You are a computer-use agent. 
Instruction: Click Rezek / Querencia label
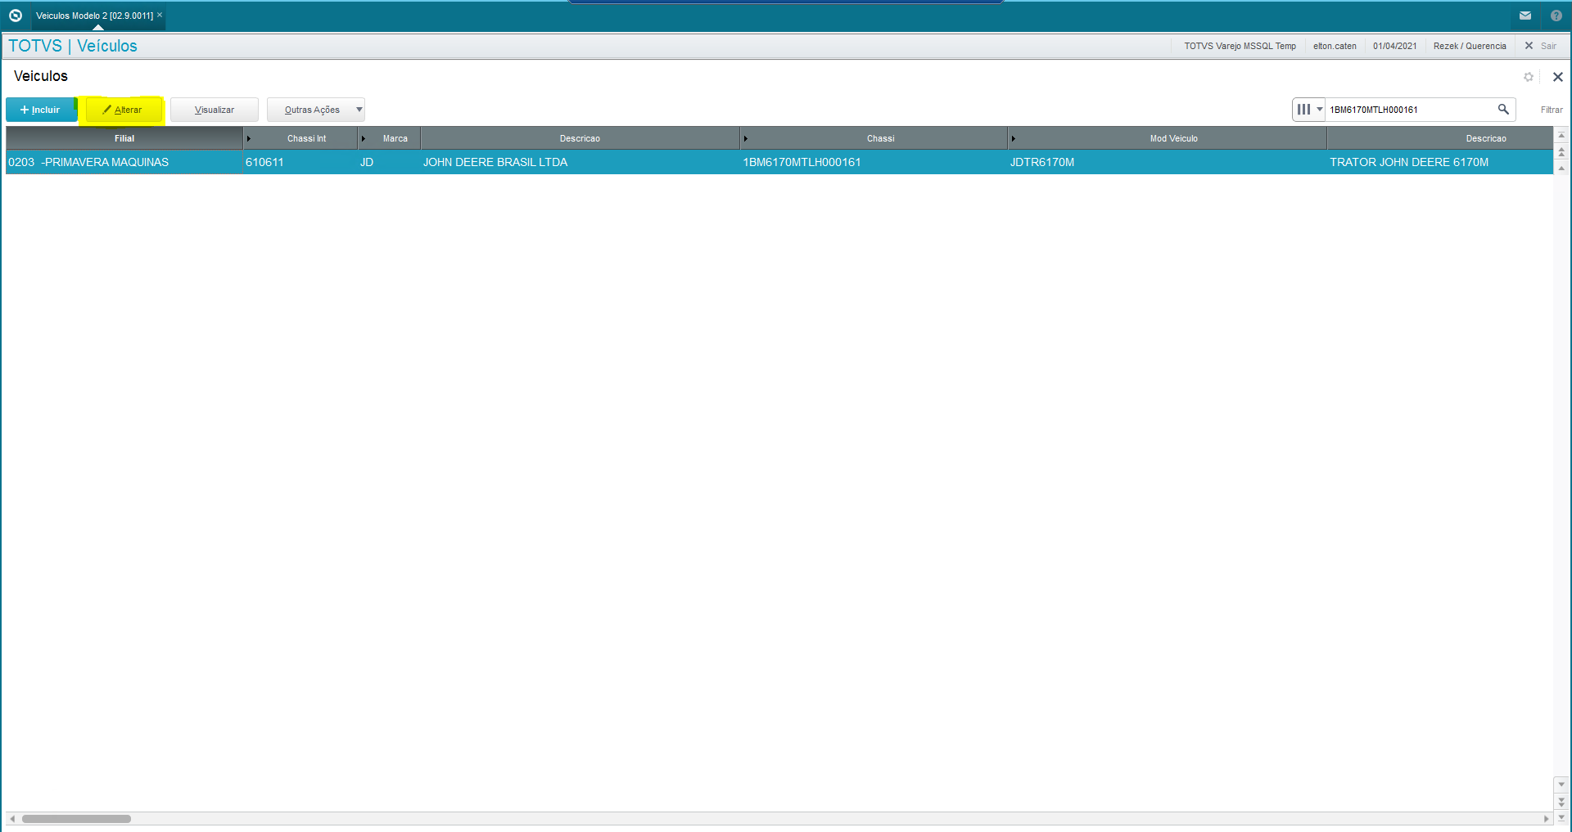pos(1470,46)
